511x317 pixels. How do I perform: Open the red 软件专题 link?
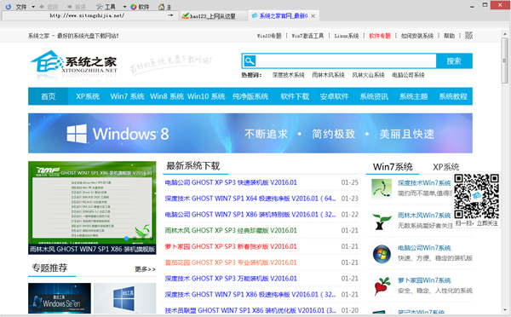point(380,36)
